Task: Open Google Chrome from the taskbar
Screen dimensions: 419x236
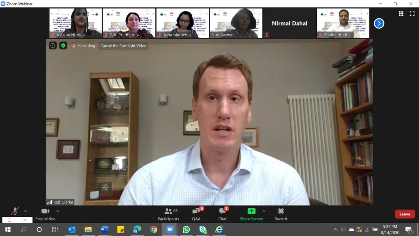Action: (154, 230)
